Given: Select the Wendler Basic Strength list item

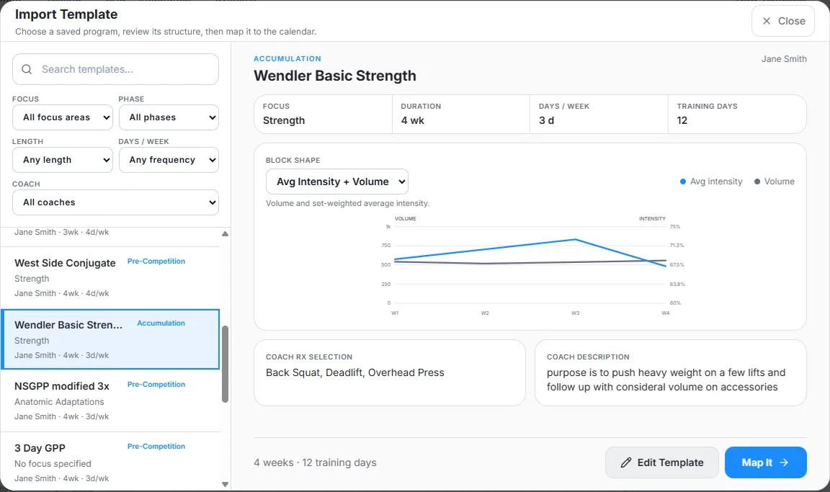Looking at the screenshot, I should pos(110,339).
